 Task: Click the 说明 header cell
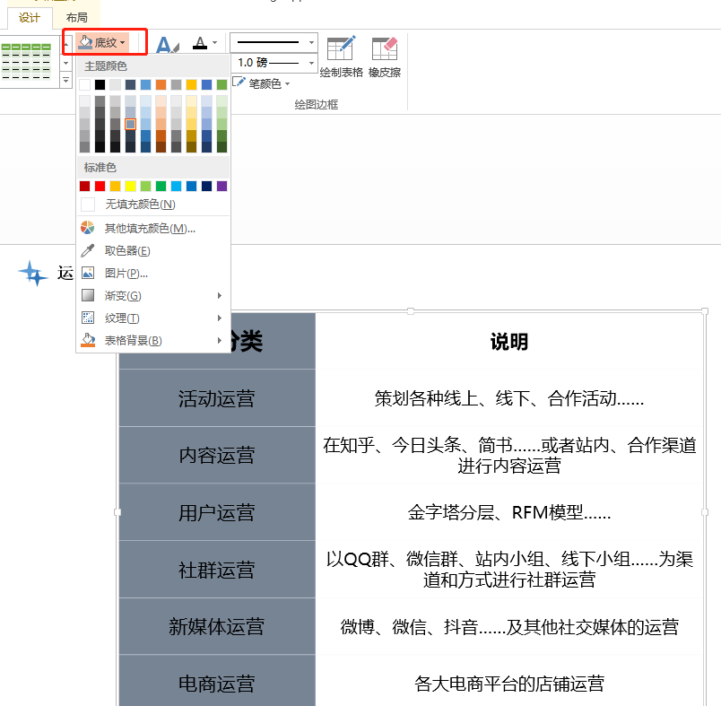[509, 341]
